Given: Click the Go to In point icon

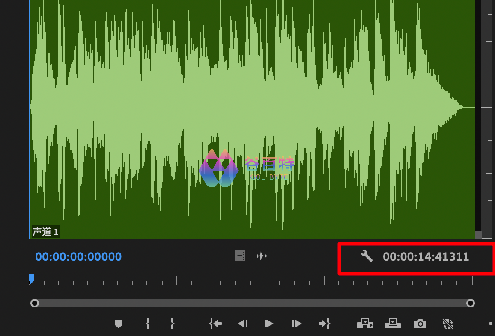Looking at the screenshot, I should (215, 324).
